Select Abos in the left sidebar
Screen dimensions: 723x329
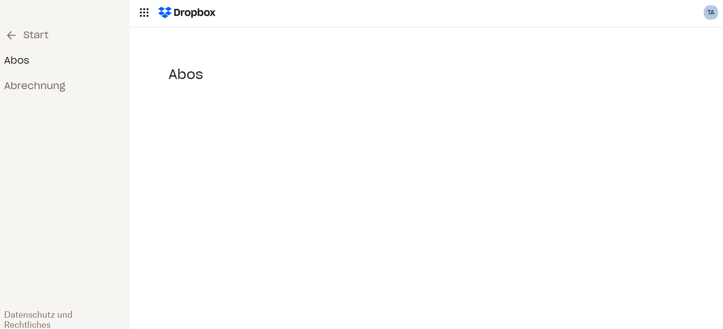coord(17,60)
